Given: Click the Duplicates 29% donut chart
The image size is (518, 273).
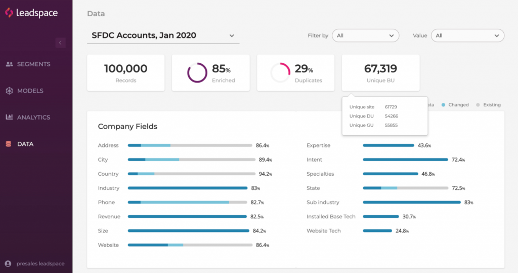Looking at the screenshot, I should coord(280,72).
